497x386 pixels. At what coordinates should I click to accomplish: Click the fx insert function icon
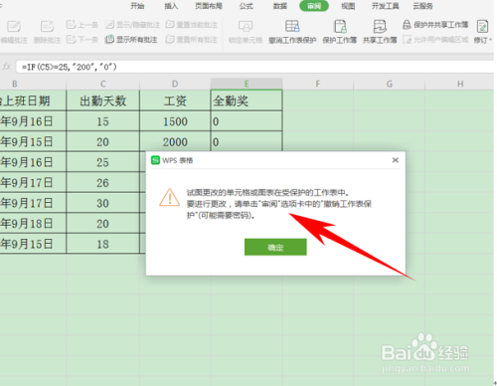pos(7,67)
